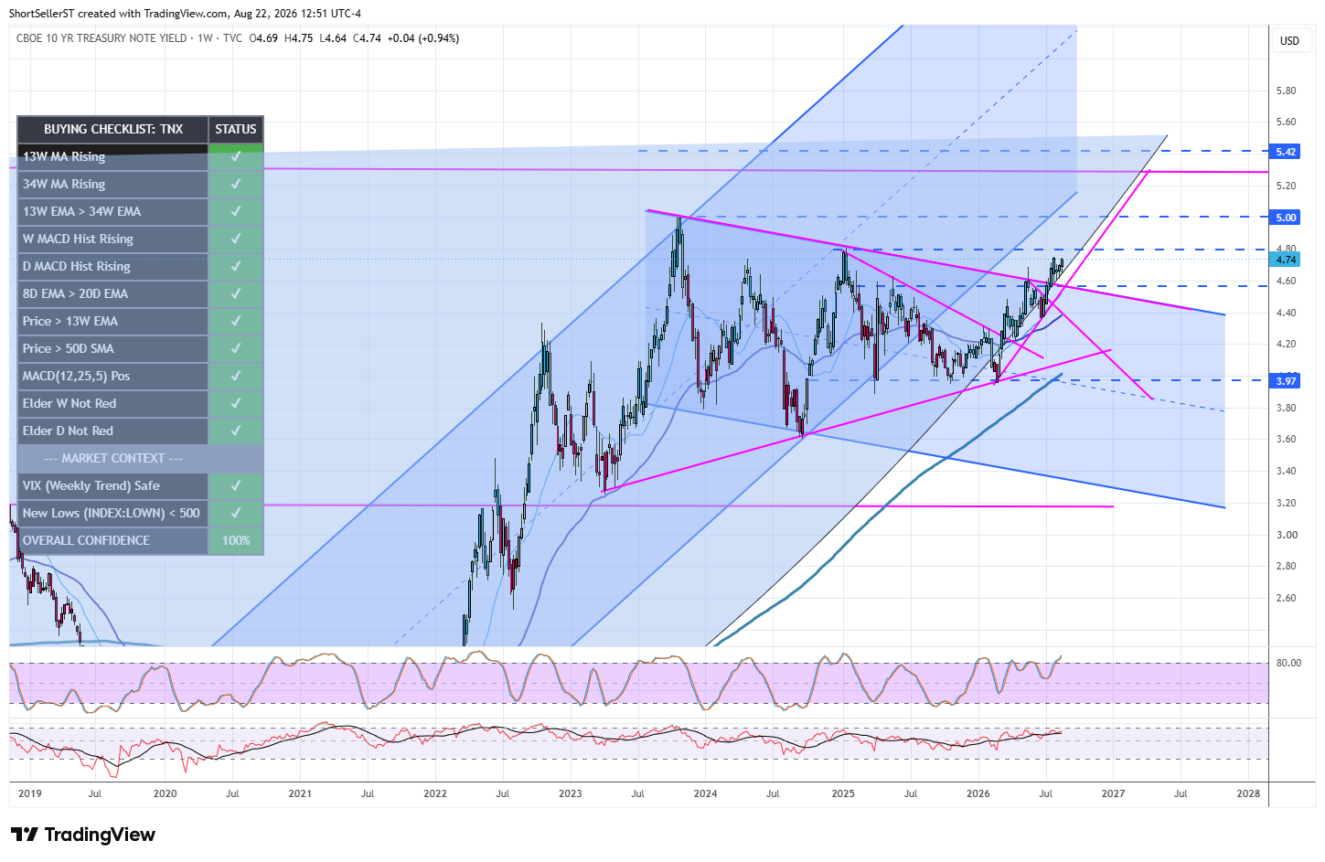Click the 100% overall confidence value
The height and width of the screenshot is (862, 1325).
click(236, 540)
